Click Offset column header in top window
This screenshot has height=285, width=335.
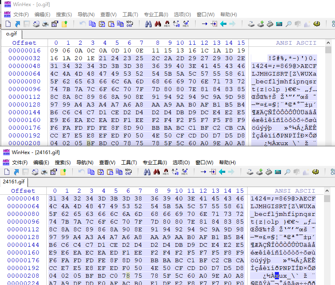click(24, 43)
